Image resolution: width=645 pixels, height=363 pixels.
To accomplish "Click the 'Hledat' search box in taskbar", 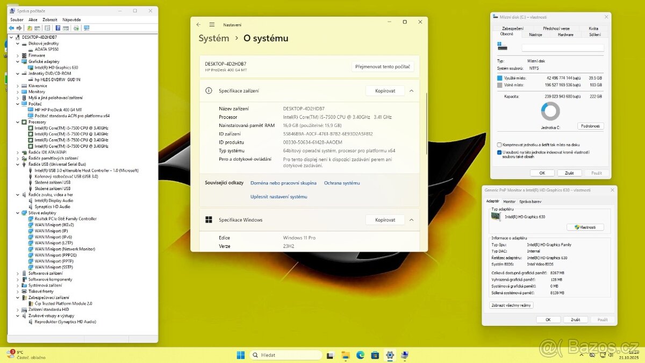I will [x=285, y=355].
